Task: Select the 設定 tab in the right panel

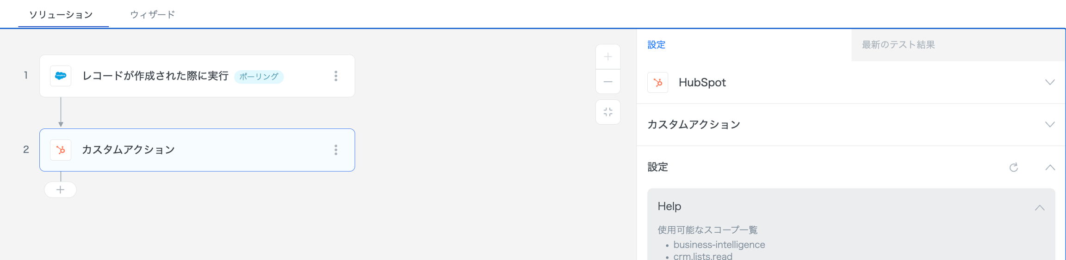Action: pos(656,45)
